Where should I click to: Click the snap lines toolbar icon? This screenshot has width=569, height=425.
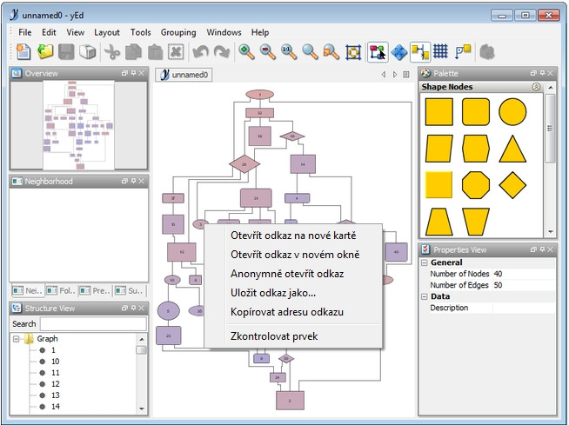pos(463,52)
